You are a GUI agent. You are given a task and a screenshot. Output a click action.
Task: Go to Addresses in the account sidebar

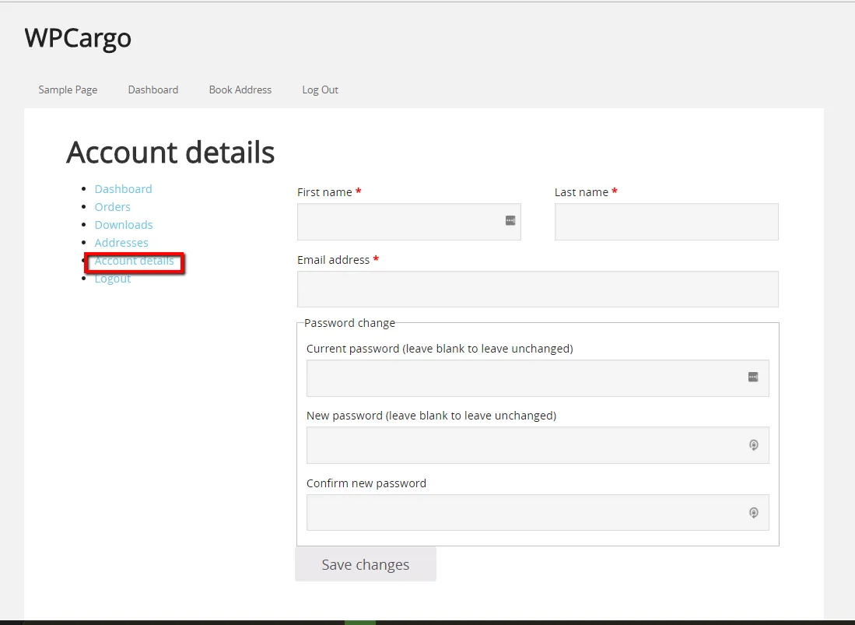(x=121, y=243)
